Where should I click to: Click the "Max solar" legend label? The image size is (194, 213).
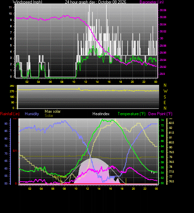click(x=53, y=111)
